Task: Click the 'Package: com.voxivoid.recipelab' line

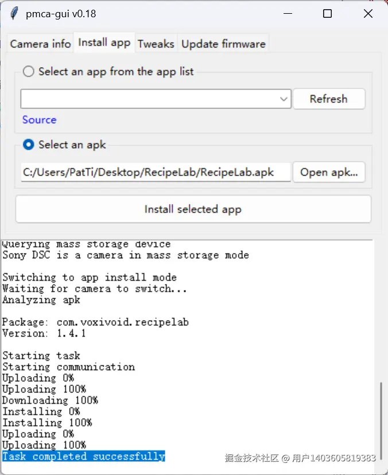Action: pyautogui.click(x=95, y=322)
